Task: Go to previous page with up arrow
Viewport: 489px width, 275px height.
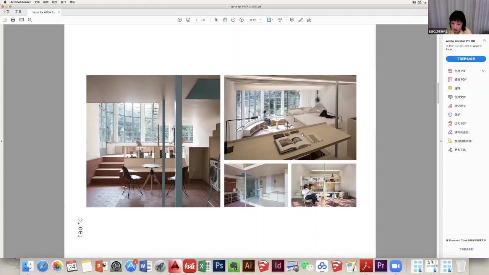Action: point(180,20)
